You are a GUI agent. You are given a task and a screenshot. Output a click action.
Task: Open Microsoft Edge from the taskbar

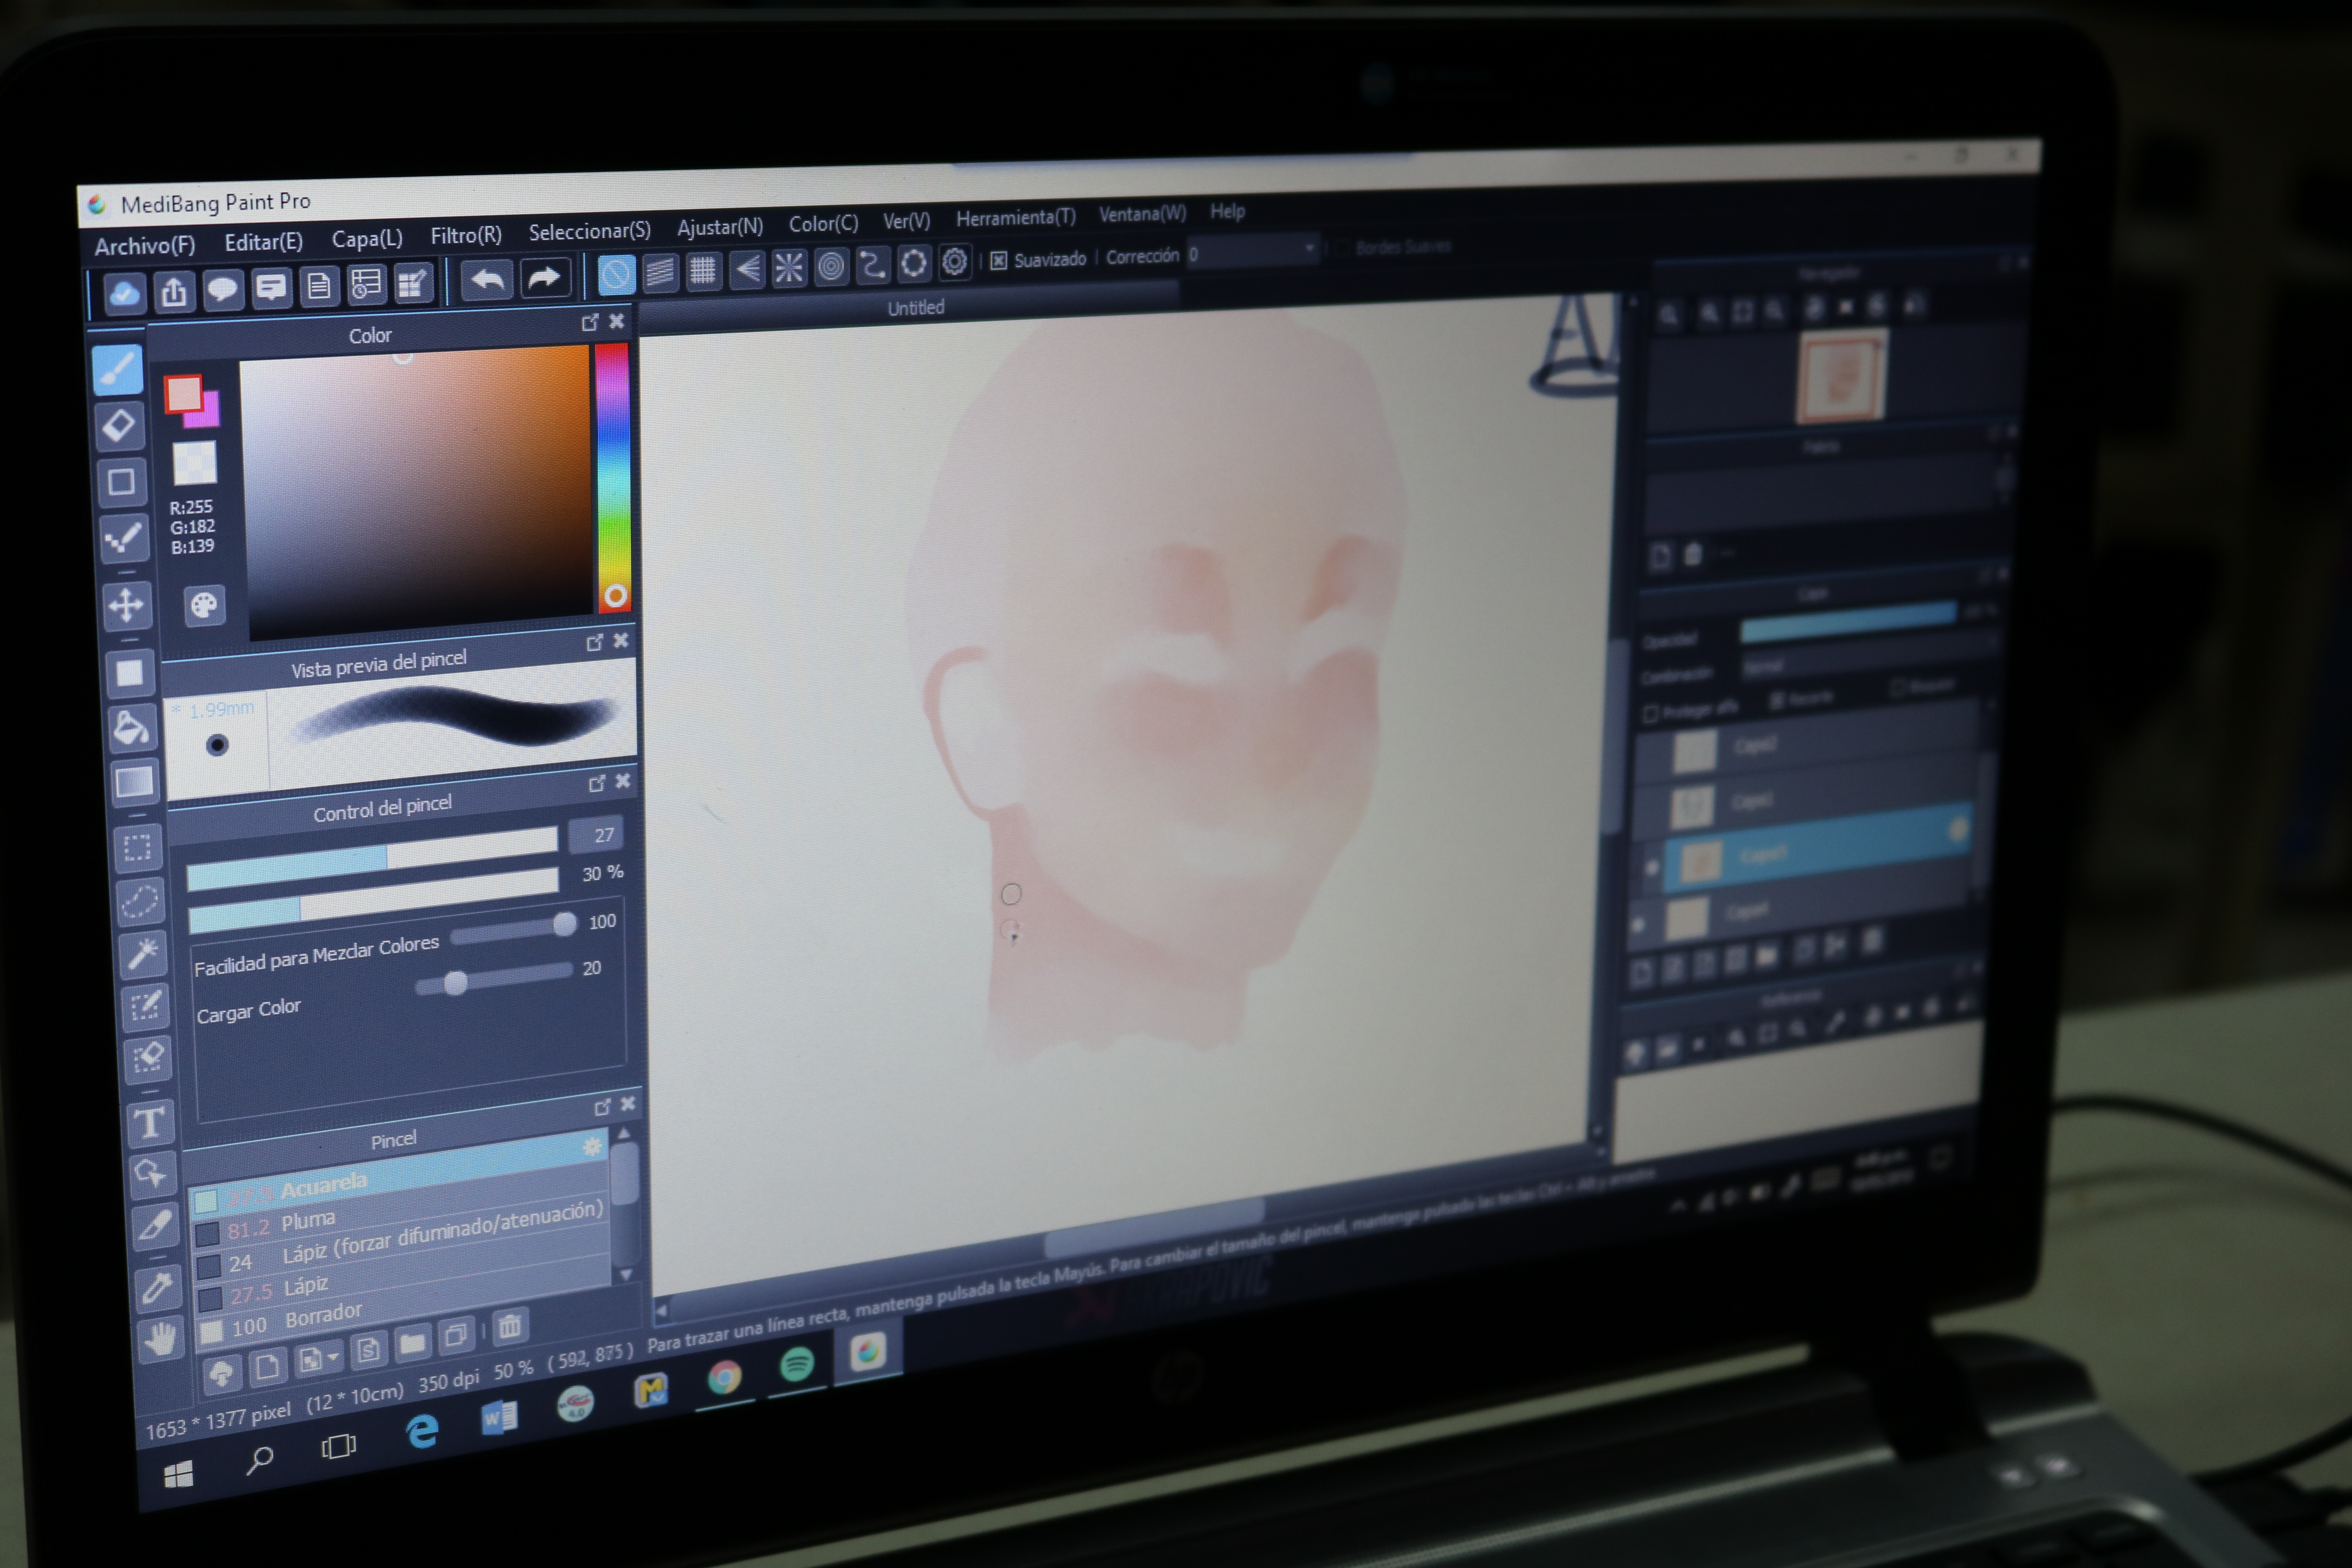[x=422, y=1431]
